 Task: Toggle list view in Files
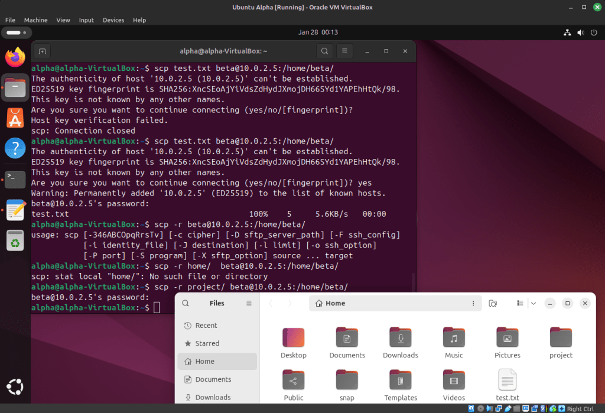point(521,303)
